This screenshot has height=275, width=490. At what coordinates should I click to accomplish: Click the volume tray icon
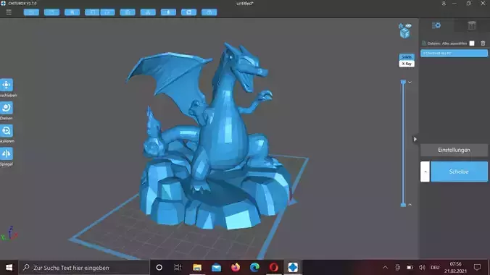pyautogui.click(x=422, y=268)
